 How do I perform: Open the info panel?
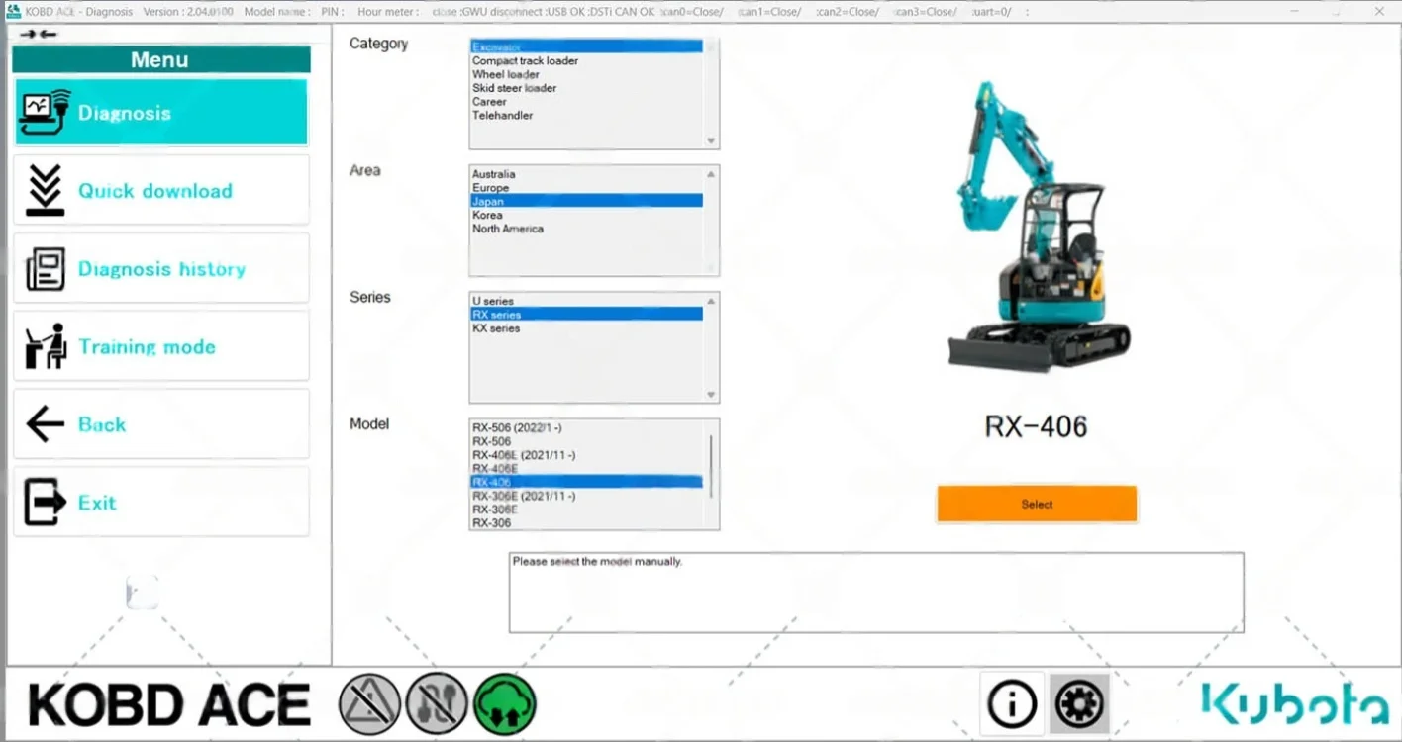1010,703
